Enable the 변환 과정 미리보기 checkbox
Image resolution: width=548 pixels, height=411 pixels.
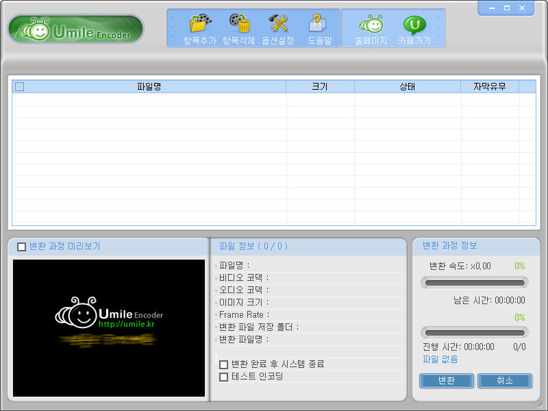tap(22, 247)
